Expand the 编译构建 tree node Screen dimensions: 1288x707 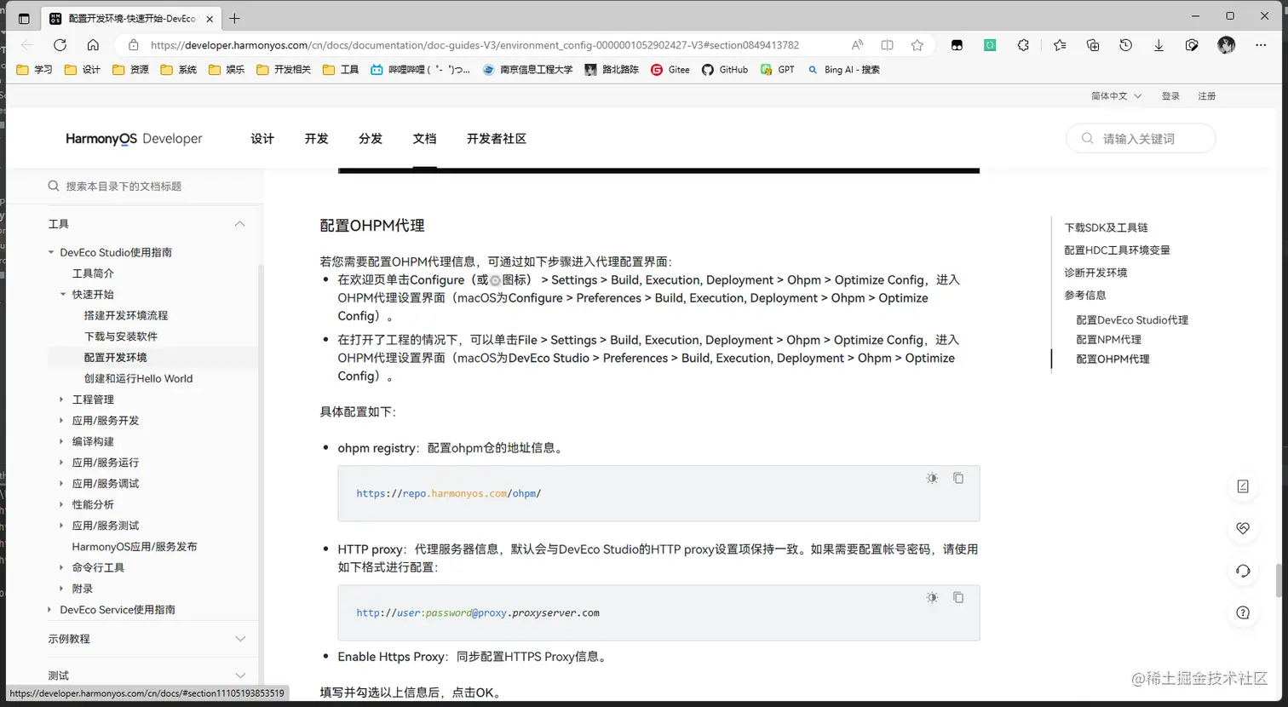(x=61, y=441)
